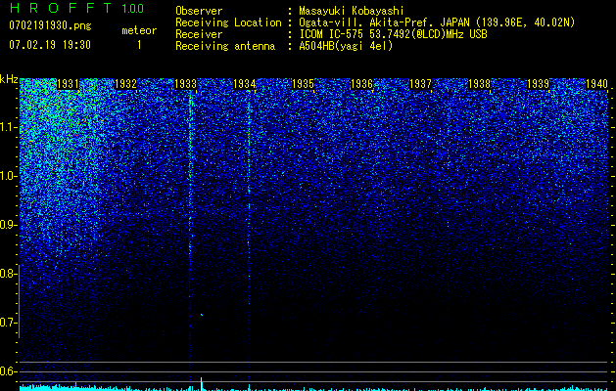Click time marker 1940

pos(596,84)
